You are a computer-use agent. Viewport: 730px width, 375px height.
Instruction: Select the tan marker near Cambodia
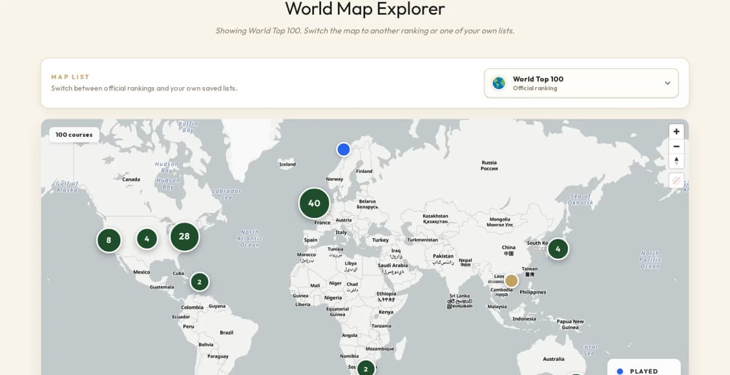[512, 281]
